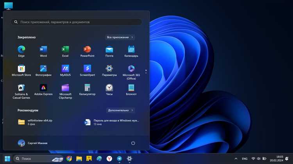Launch the Фотографии app
This screenshot has width=293, height=164.
click(x=43, y=71)
